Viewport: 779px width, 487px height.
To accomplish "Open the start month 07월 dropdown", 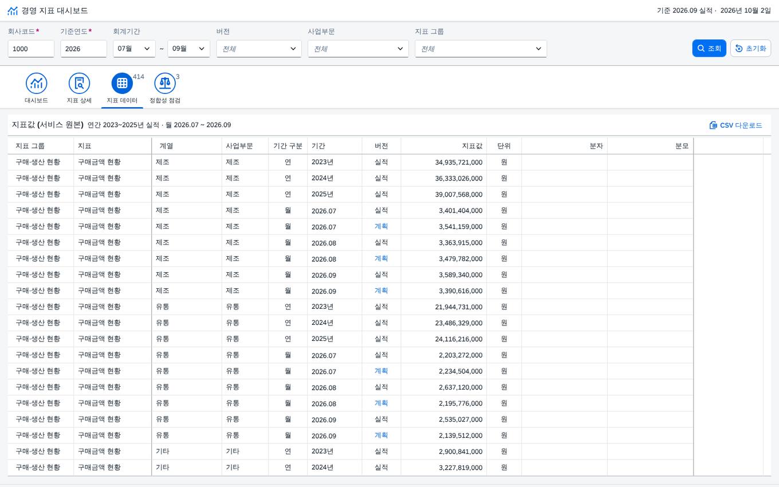I will (x=134, y=49).
